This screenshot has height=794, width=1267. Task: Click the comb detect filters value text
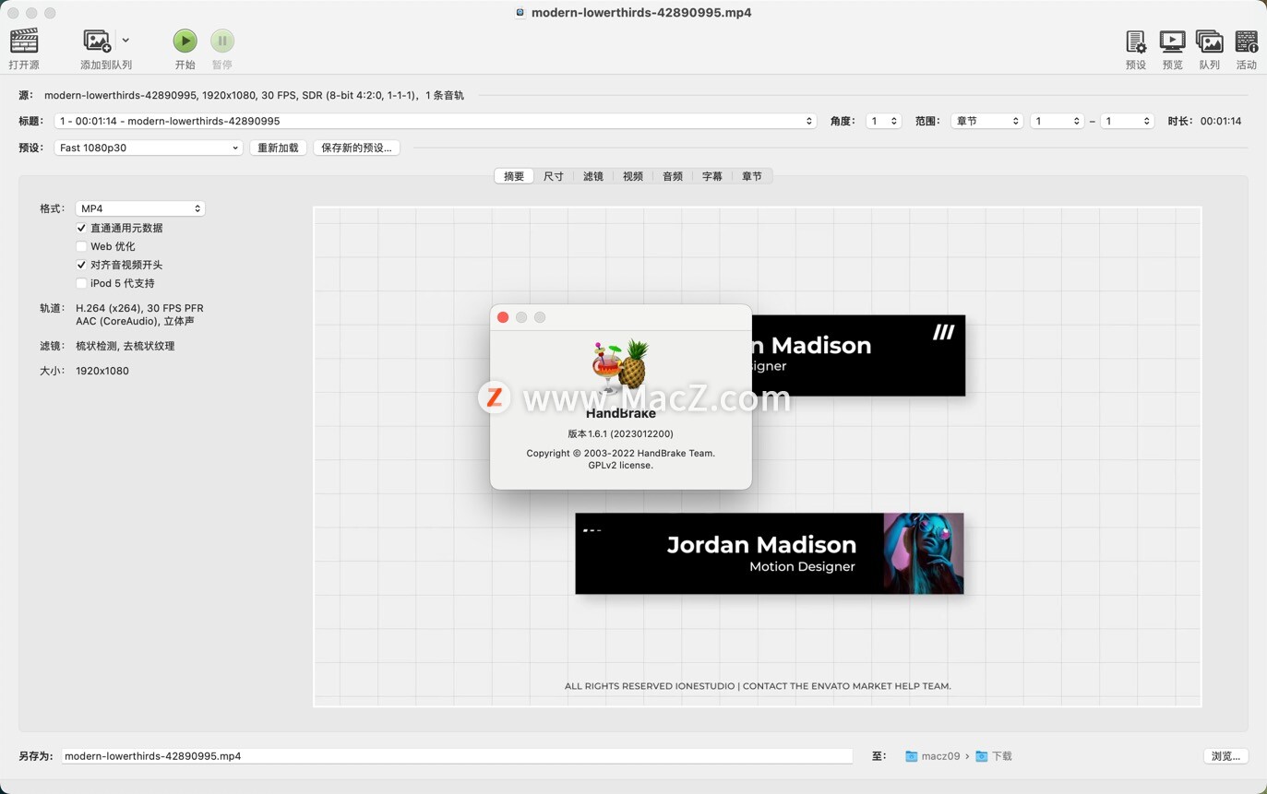[x=125, y=346]
